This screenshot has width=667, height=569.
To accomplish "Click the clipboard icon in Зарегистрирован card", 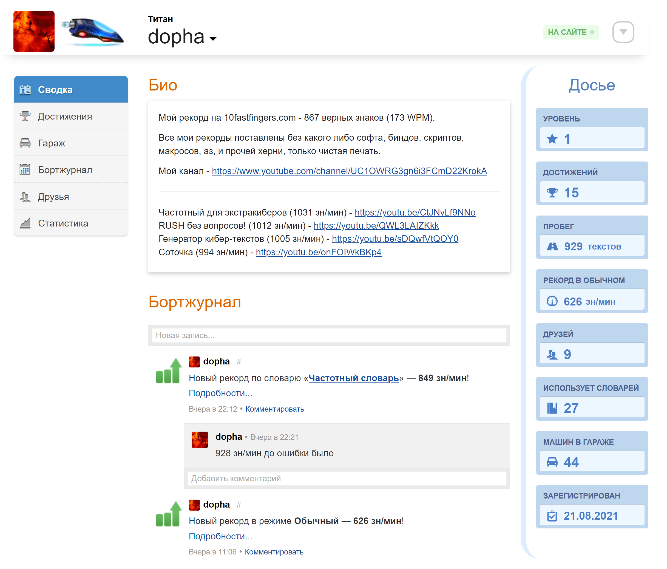I will point(552,516).
